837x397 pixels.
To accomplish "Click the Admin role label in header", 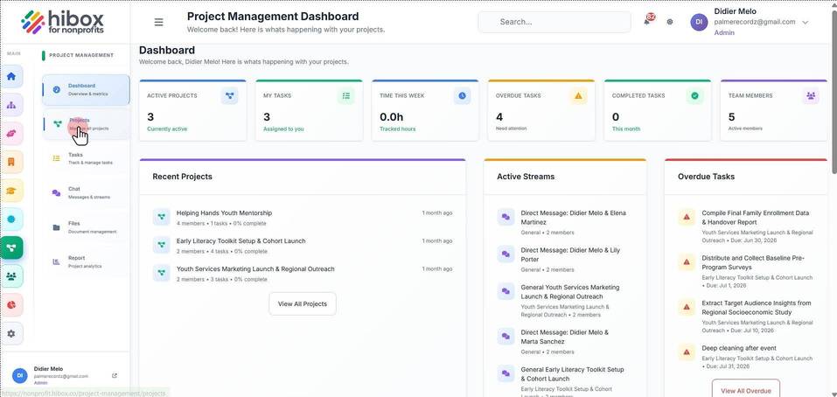I will coord(724,32).
